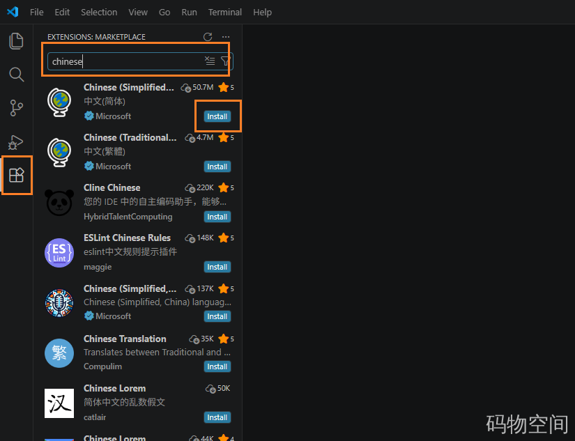Install ESLint Chinese Rules extension

coord(217,267)
